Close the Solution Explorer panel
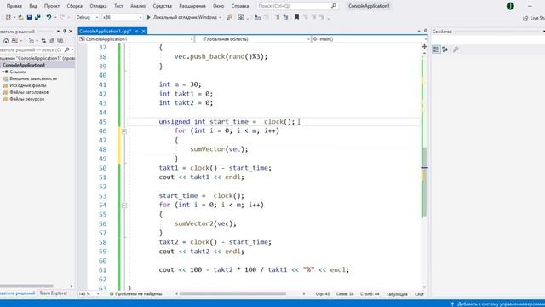The height and width of the screenshot is (307, 545). pos(71,32)
